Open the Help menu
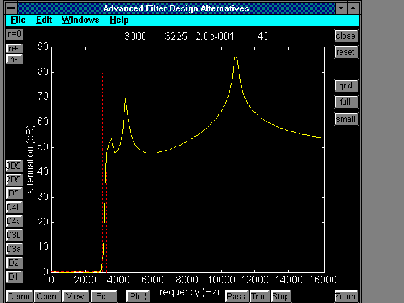The height and width of the screenshot is (303, 404). [x=119, y=20]
